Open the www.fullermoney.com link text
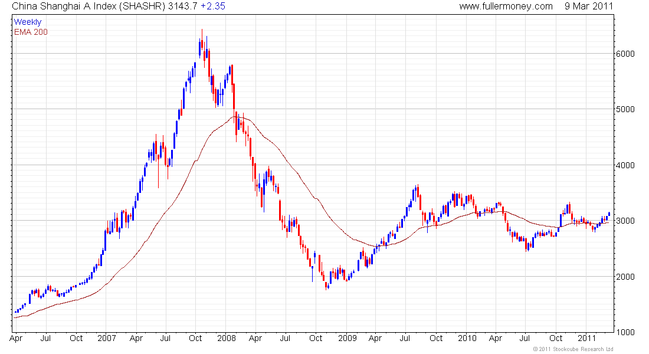 506,6
